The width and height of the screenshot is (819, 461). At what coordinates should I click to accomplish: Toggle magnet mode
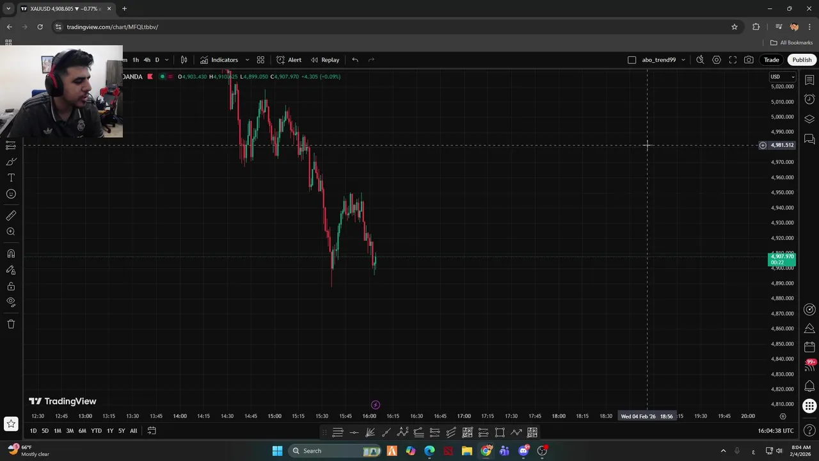coord(11,254)
